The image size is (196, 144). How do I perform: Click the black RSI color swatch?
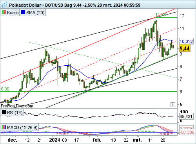4,112
